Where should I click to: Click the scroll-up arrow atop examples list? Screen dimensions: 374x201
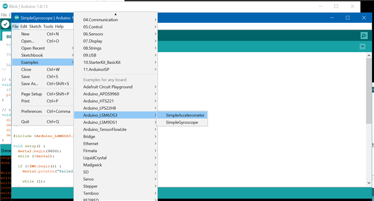coord(116,14)
